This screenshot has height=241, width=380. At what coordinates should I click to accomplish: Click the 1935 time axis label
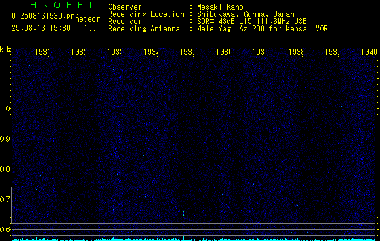(x=187, y=52)
